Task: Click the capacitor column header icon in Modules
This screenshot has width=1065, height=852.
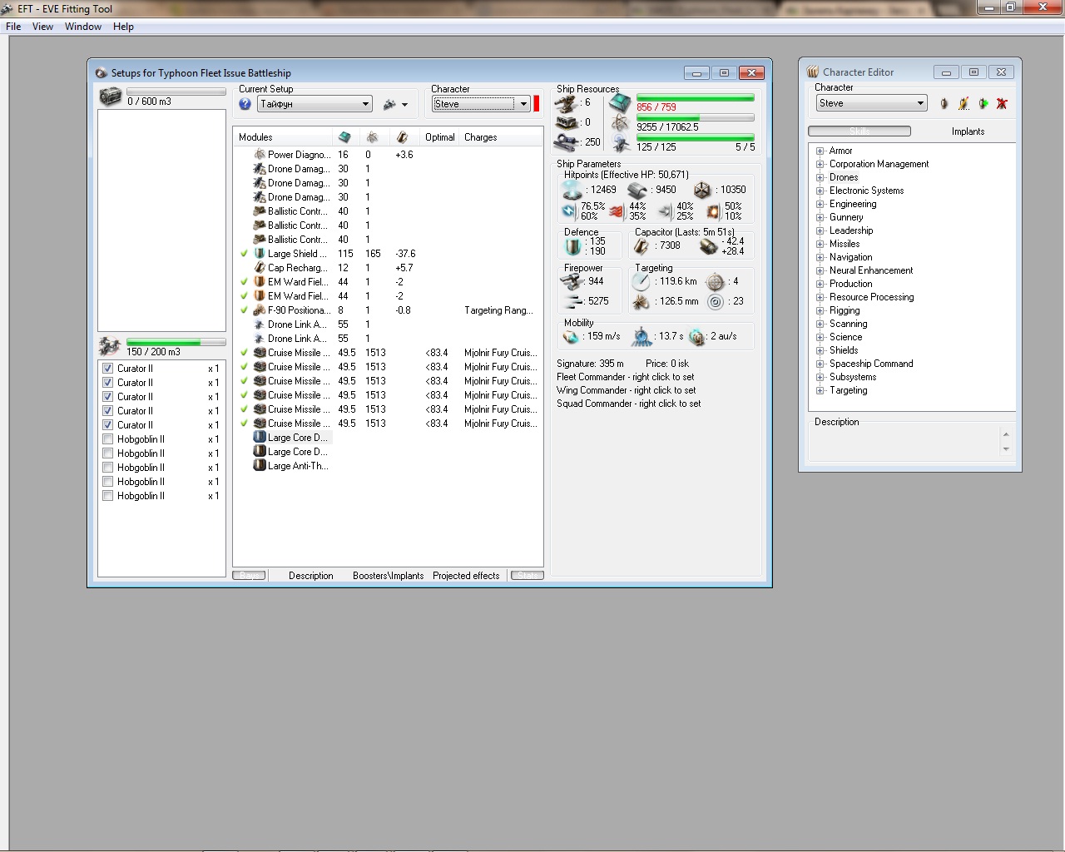Action: click(402, 137)
